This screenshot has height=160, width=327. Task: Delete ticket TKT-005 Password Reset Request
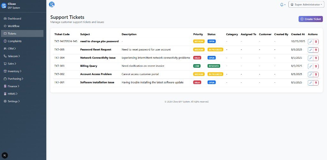[316, 50]
